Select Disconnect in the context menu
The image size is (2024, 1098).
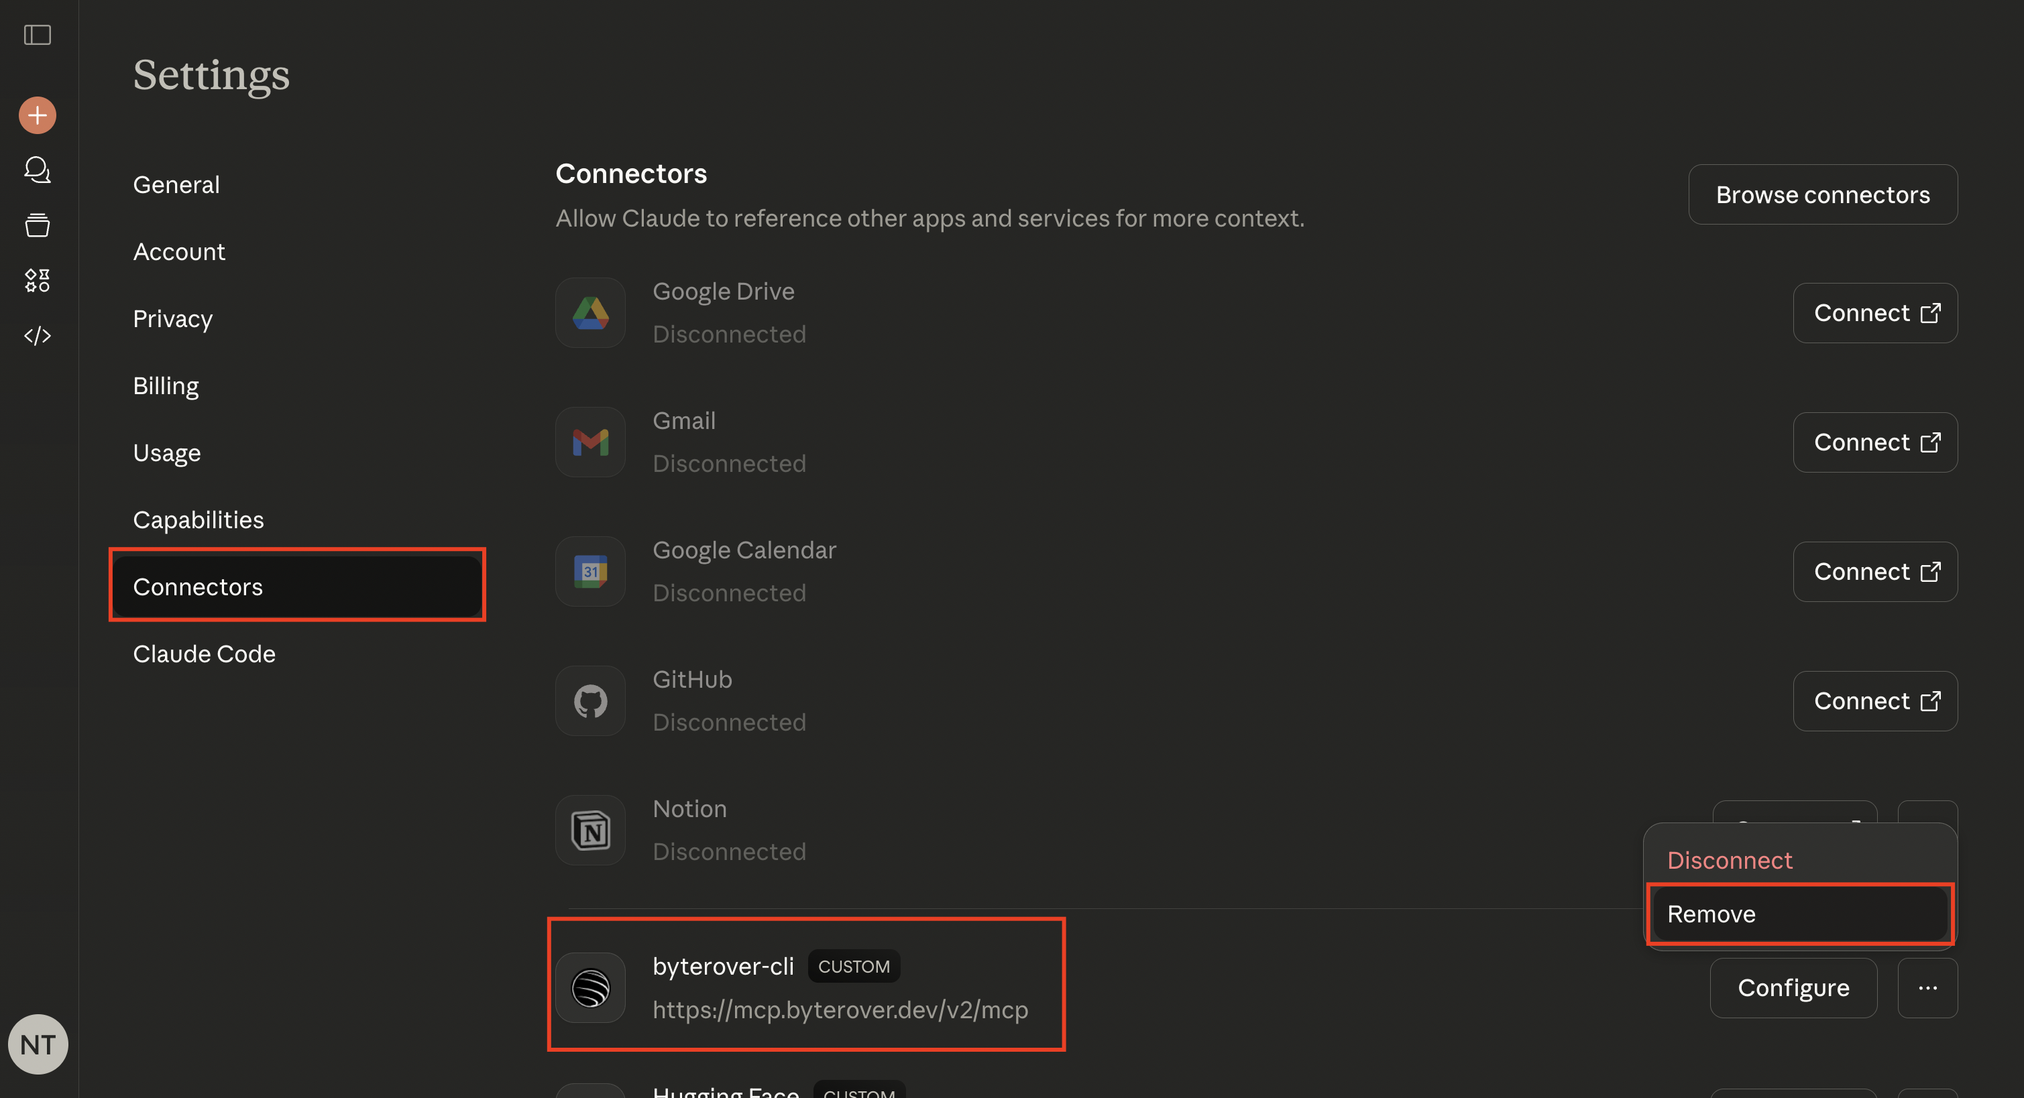[1730, 859]
